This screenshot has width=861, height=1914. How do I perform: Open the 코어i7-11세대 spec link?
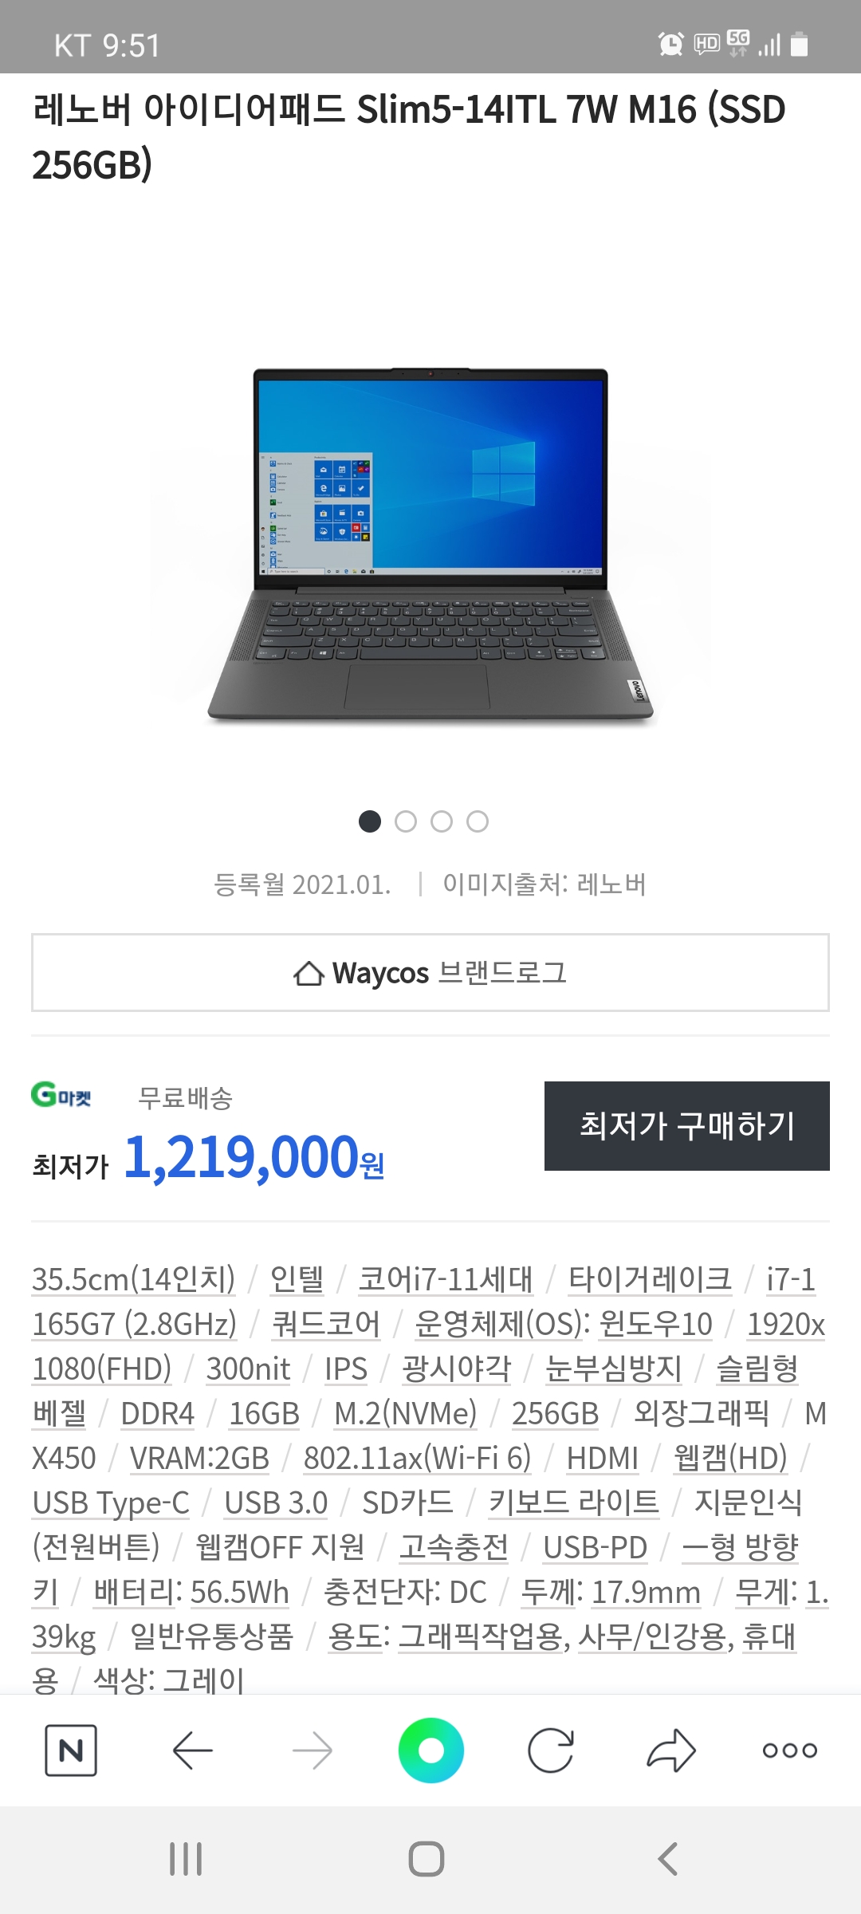[x=446, y=1279]
